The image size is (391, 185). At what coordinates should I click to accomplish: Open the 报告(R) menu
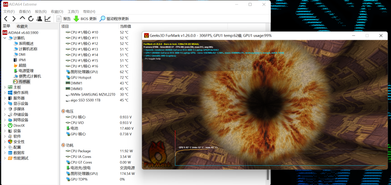[x=41, y=12]
